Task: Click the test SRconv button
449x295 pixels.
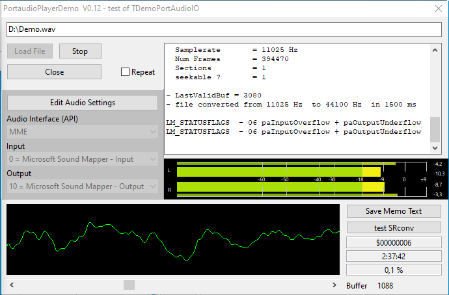Action: pos(394,227)
